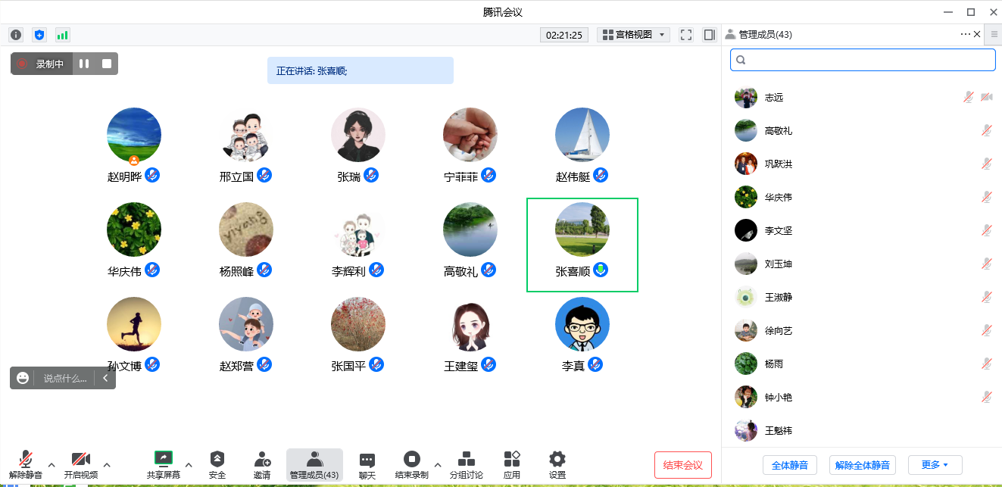Image resolution: width=1002 pixels, height=487 pixels.
Task: Expand the 宫格视图 layout dropdown
Action: tap(633, 35)
